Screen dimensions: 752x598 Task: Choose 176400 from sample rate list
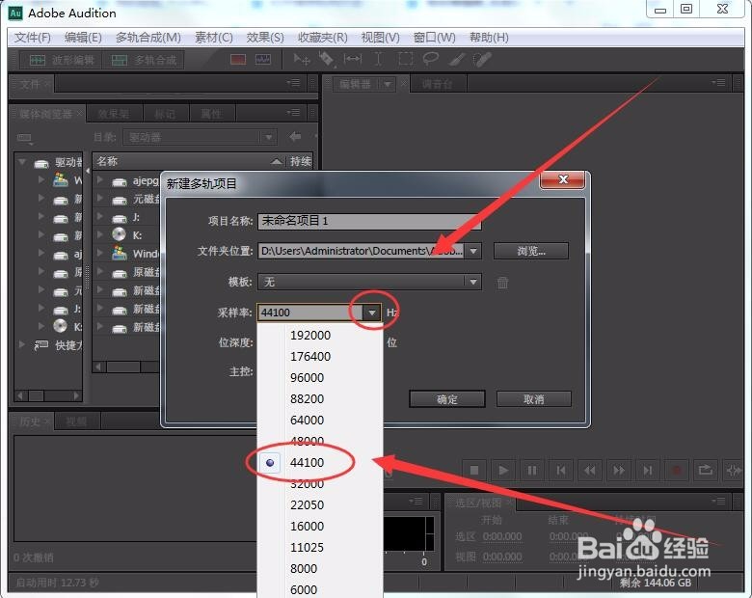click(309, 356)
